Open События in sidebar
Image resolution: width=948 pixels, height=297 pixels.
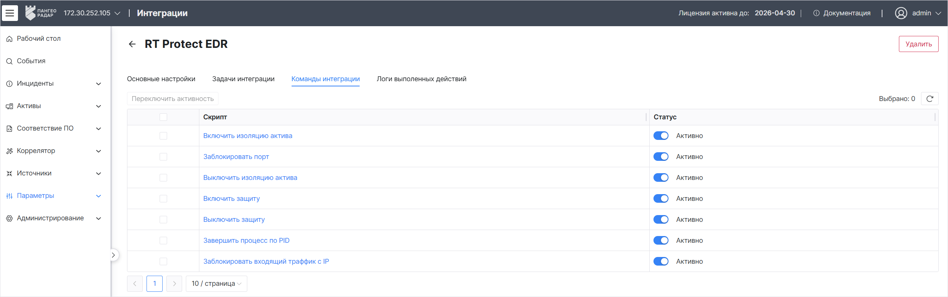tap(31, 61)
